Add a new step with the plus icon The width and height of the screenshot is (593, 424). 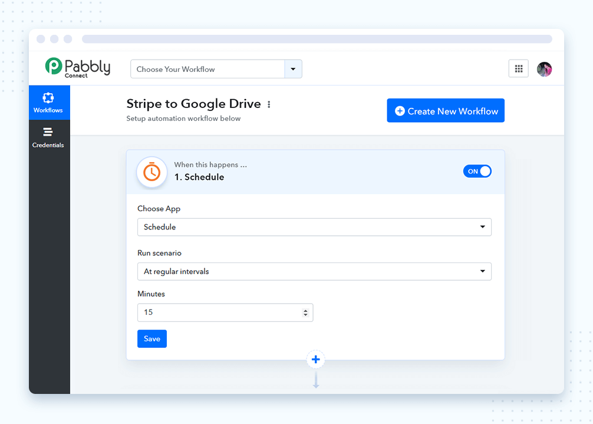click(315, 359)
